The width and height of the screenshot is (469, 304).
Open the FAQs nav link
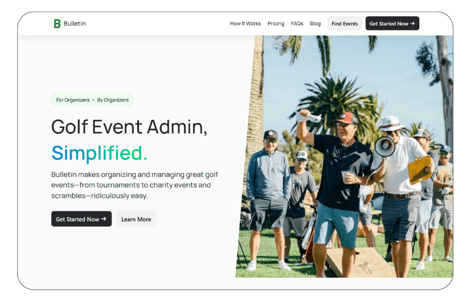coord(297,23)
